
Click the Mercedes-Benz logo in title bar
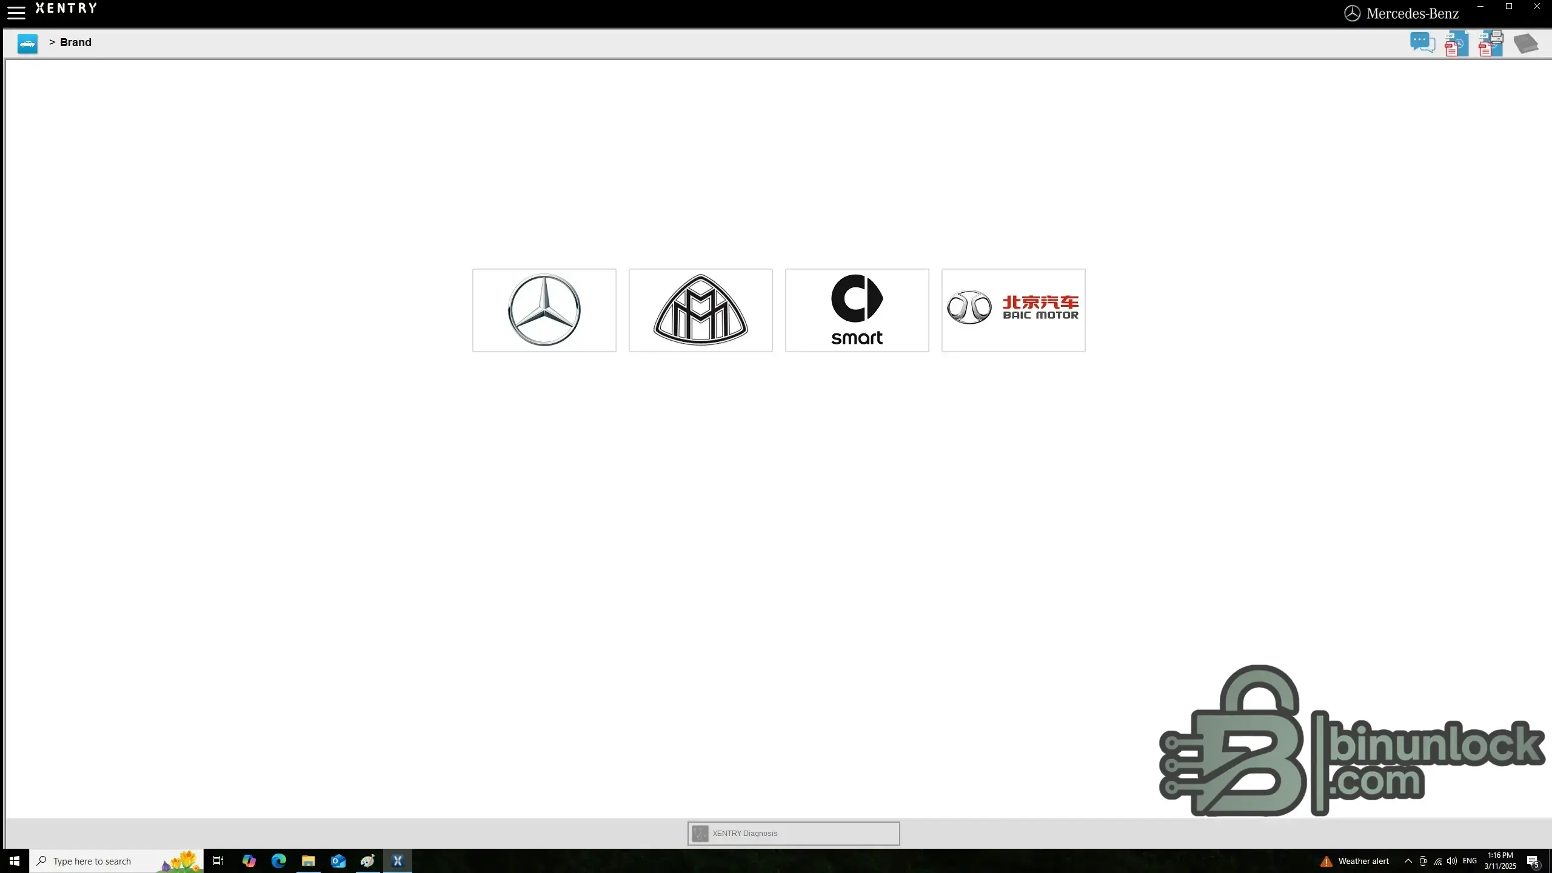click(x=1401, y=13)
